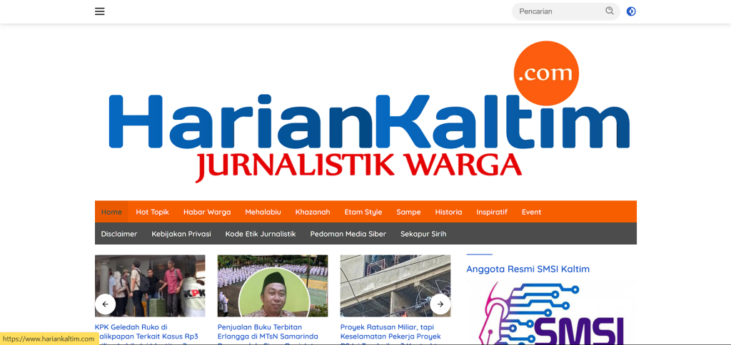
Task: Go to Khazanah section
Action: click(313, 212)
